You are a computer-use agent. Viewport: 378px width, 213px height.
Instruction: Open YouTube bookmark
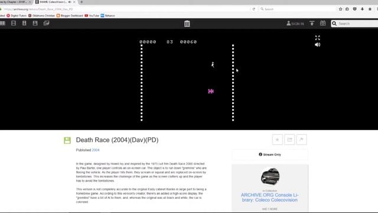pyautogui.click(x=92, y=16)
